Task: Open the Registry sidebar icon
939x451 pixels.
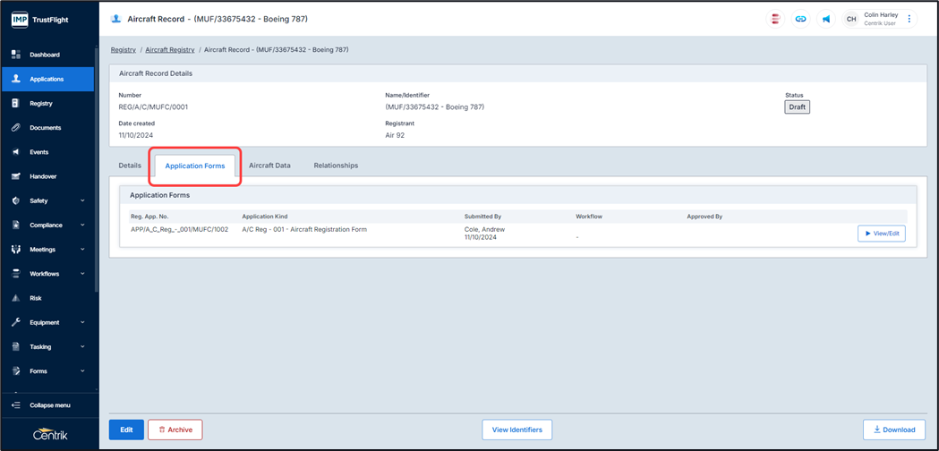Action: [x=15, y=104]
